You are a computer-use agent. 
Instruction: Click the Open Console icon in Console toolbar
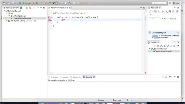click(170, 77)
